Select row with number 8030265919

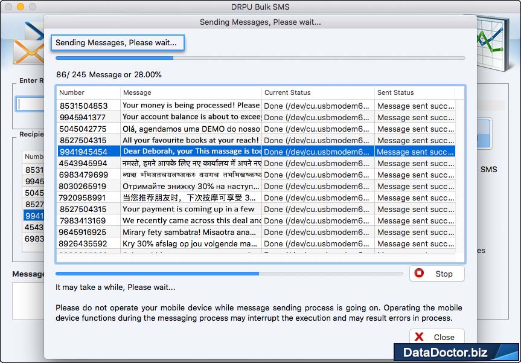[256, 186]
